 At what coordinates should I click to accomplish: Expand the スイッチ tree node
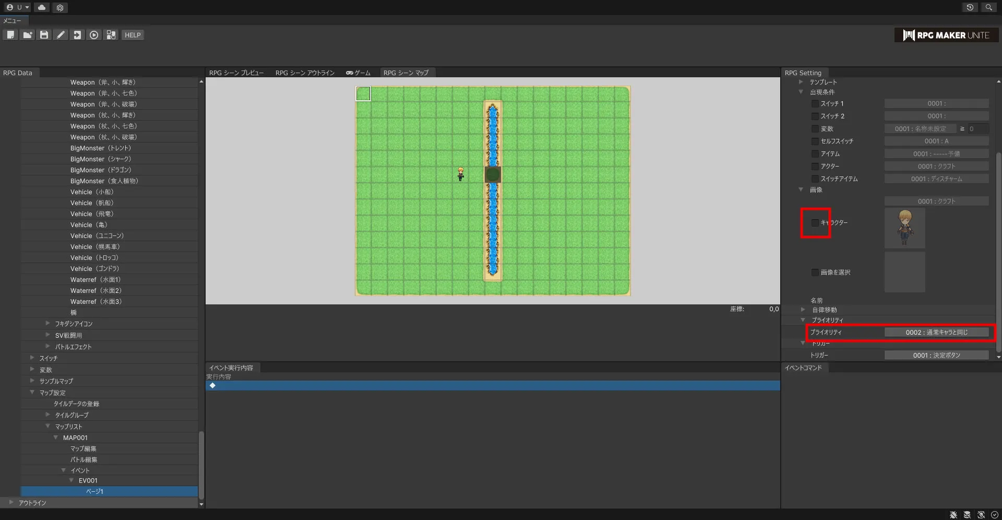32,358
